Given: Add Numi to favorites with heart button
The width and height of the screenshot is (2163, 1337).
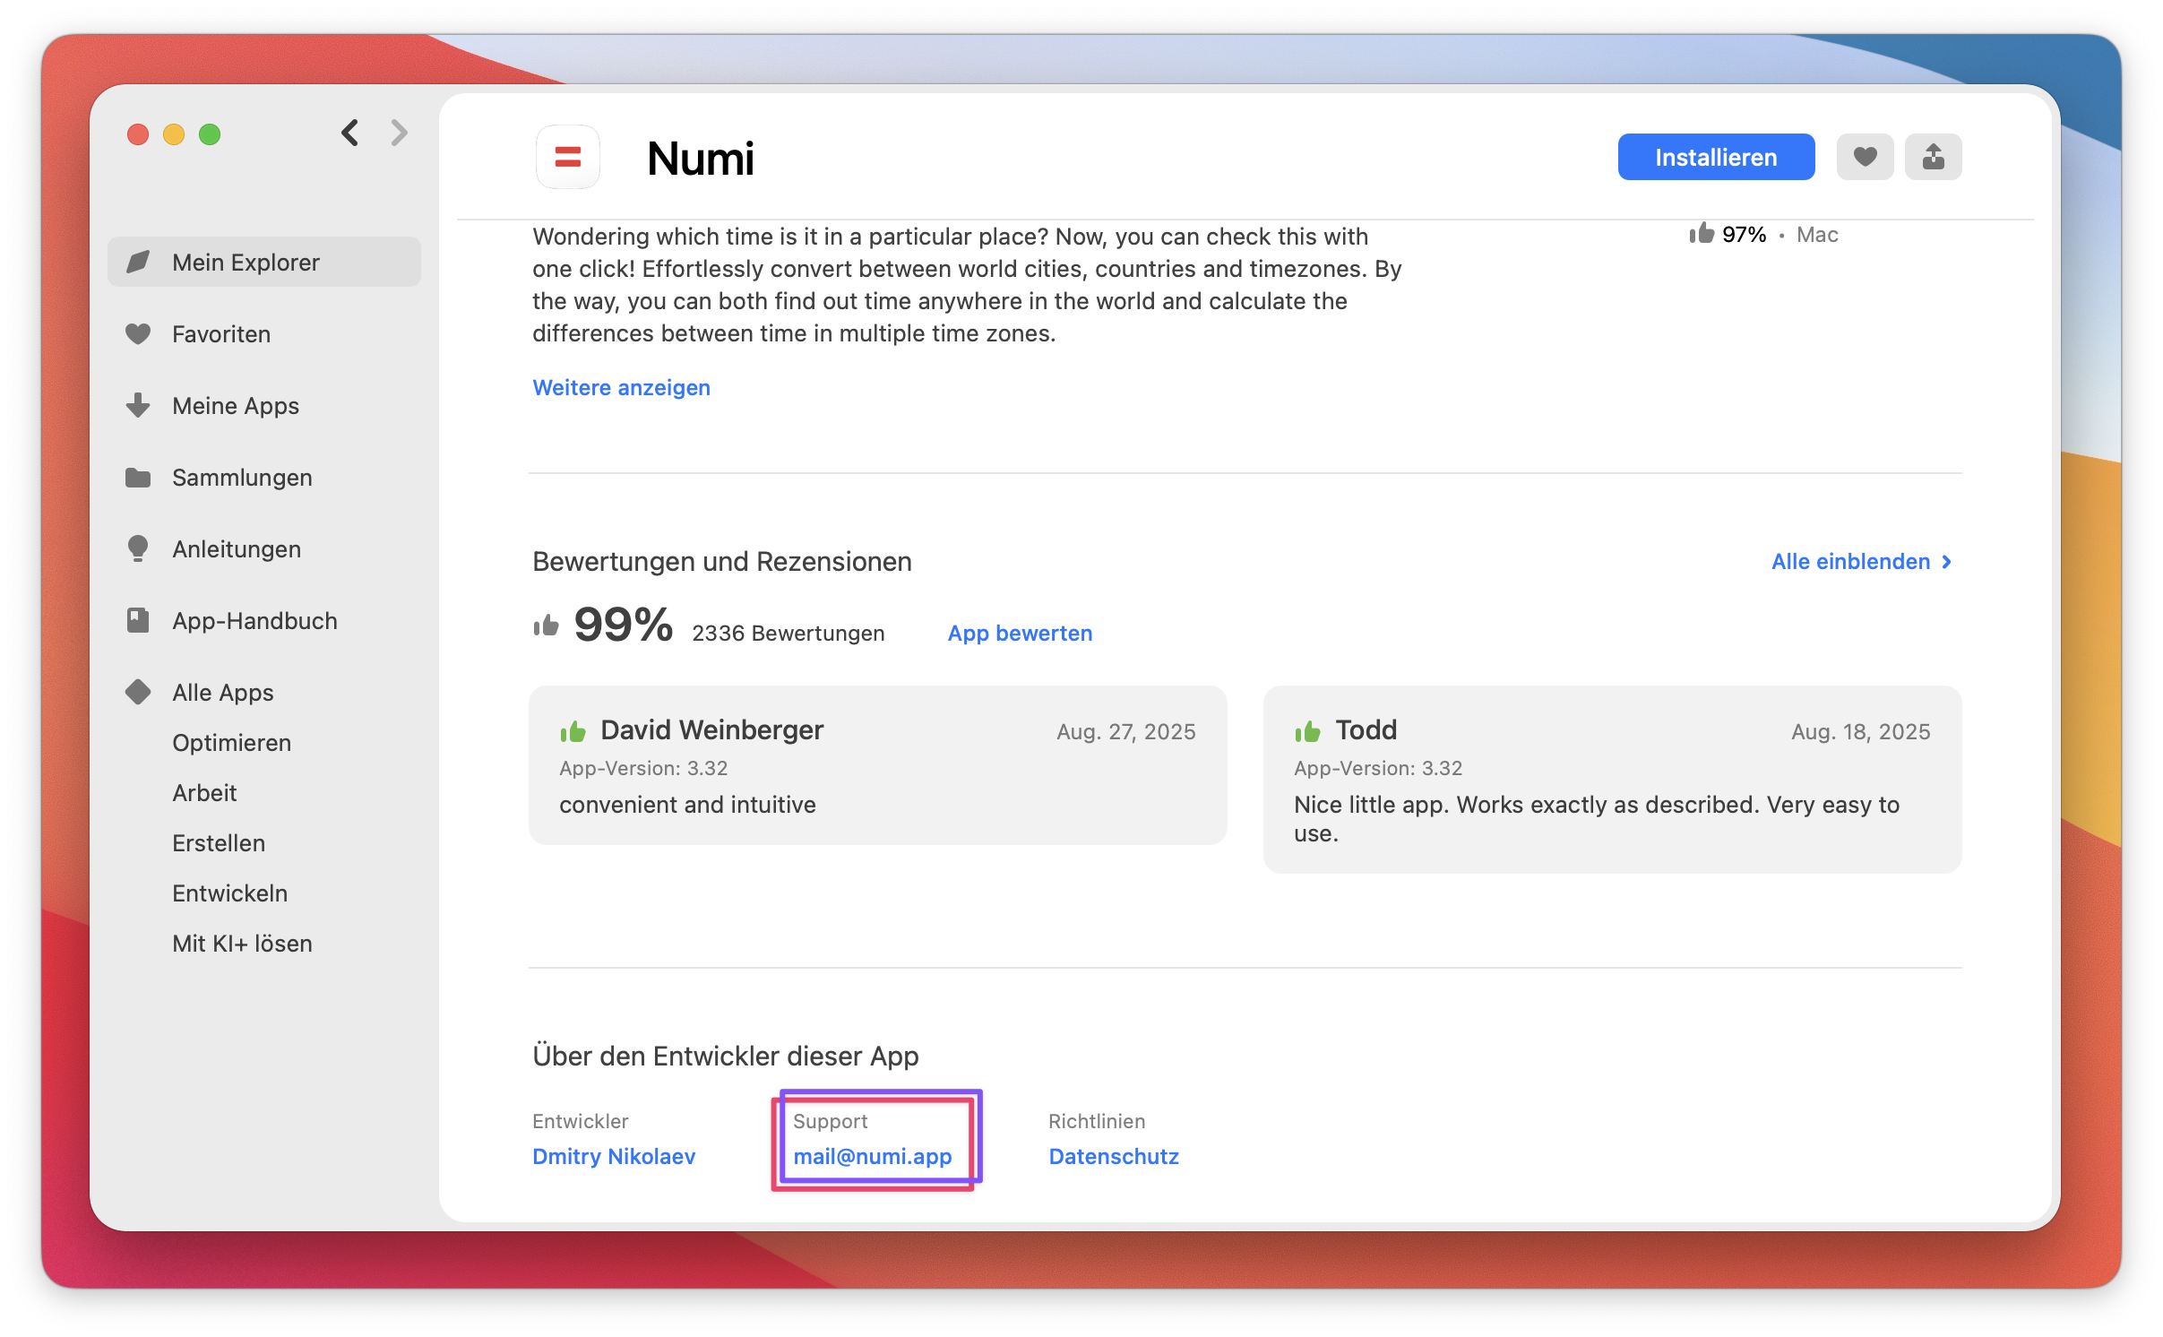Looking at the screenshot, I should click(x=1865, y=157).
